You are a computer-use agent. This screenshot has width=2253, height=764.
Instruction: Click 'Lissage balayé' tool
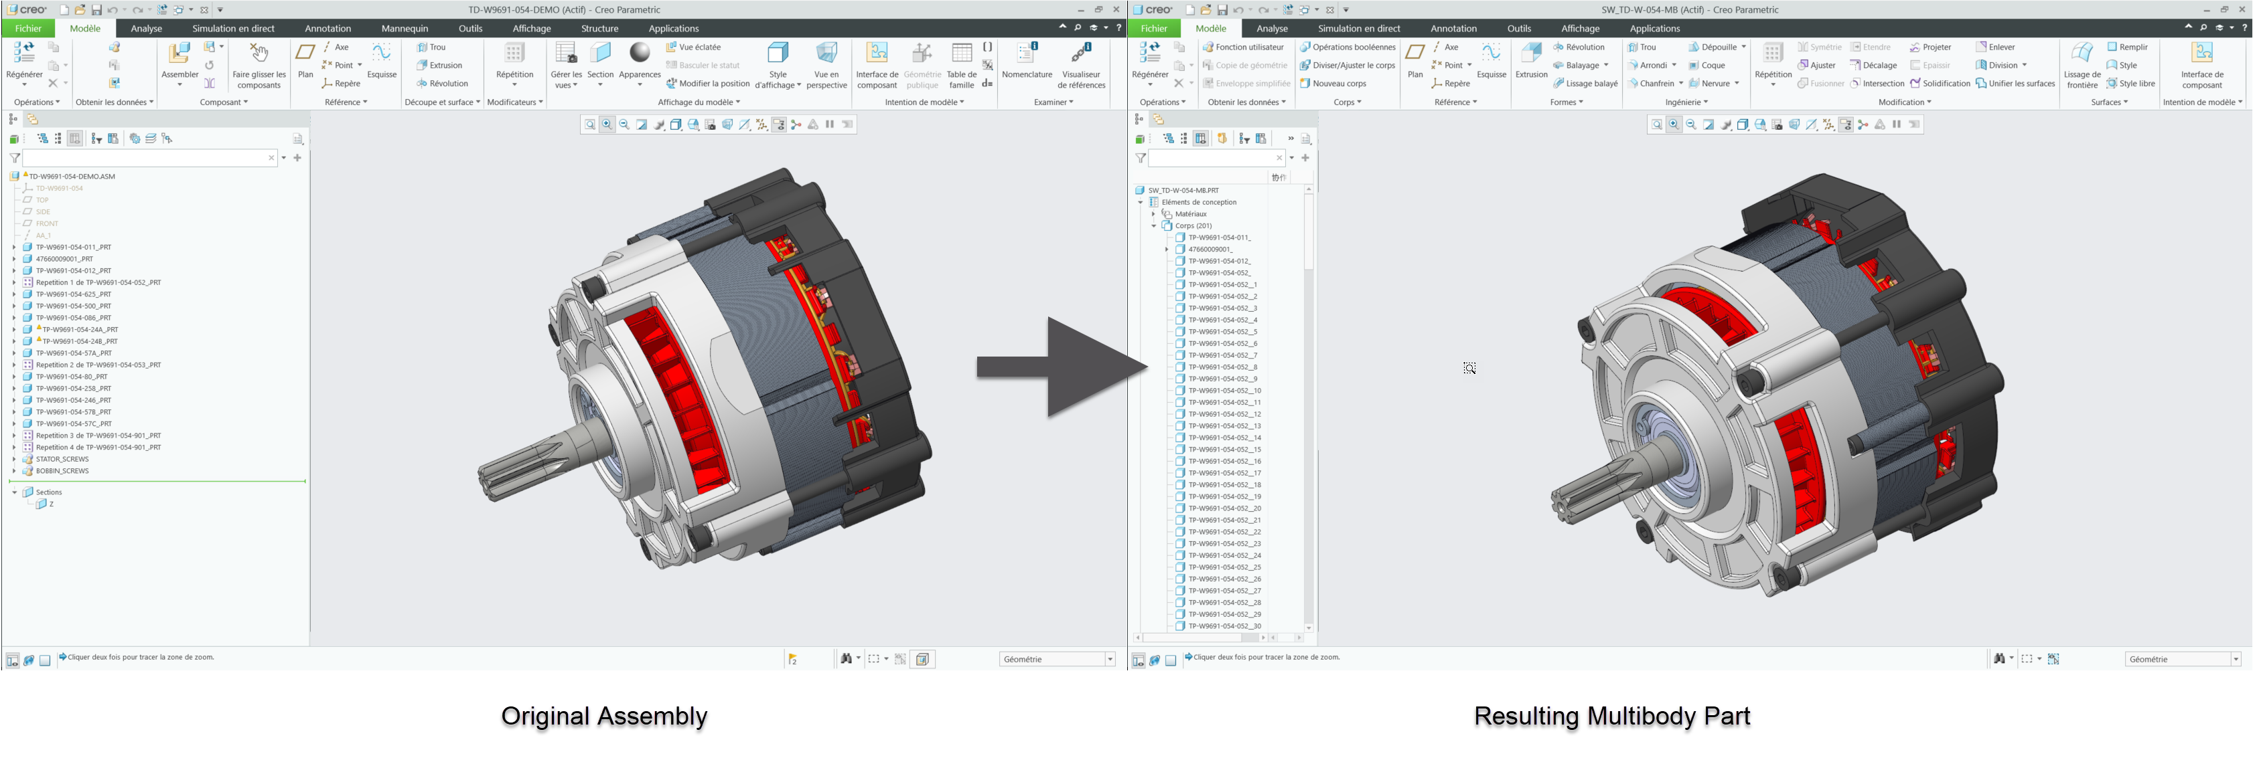pyautogui.click(x=1585, y=84)
